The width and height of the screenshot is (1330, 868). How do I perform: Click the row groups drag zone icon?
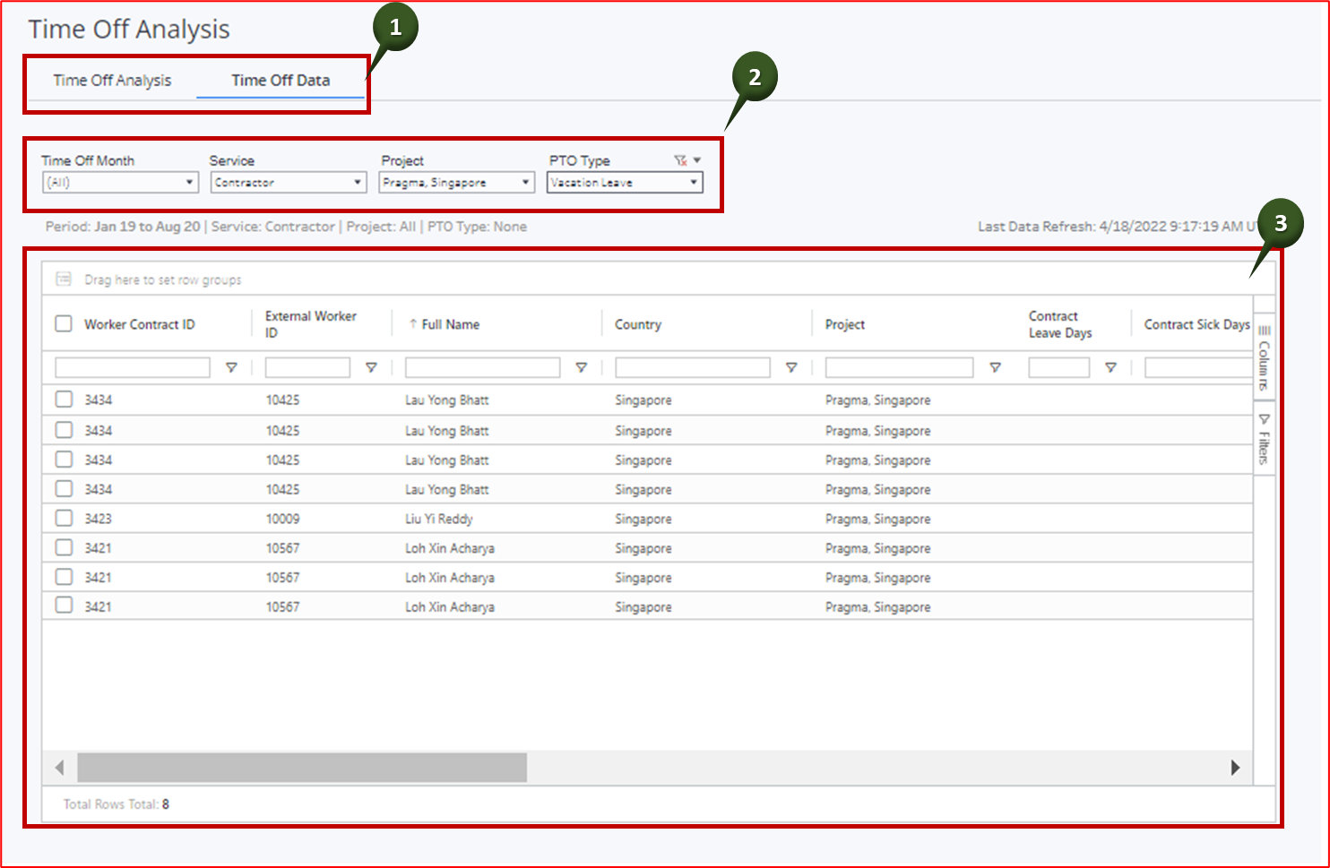[63, 279]
